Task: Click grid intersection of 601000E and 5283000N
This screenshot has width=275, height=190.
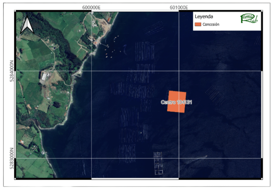Action: pos(179,158)
